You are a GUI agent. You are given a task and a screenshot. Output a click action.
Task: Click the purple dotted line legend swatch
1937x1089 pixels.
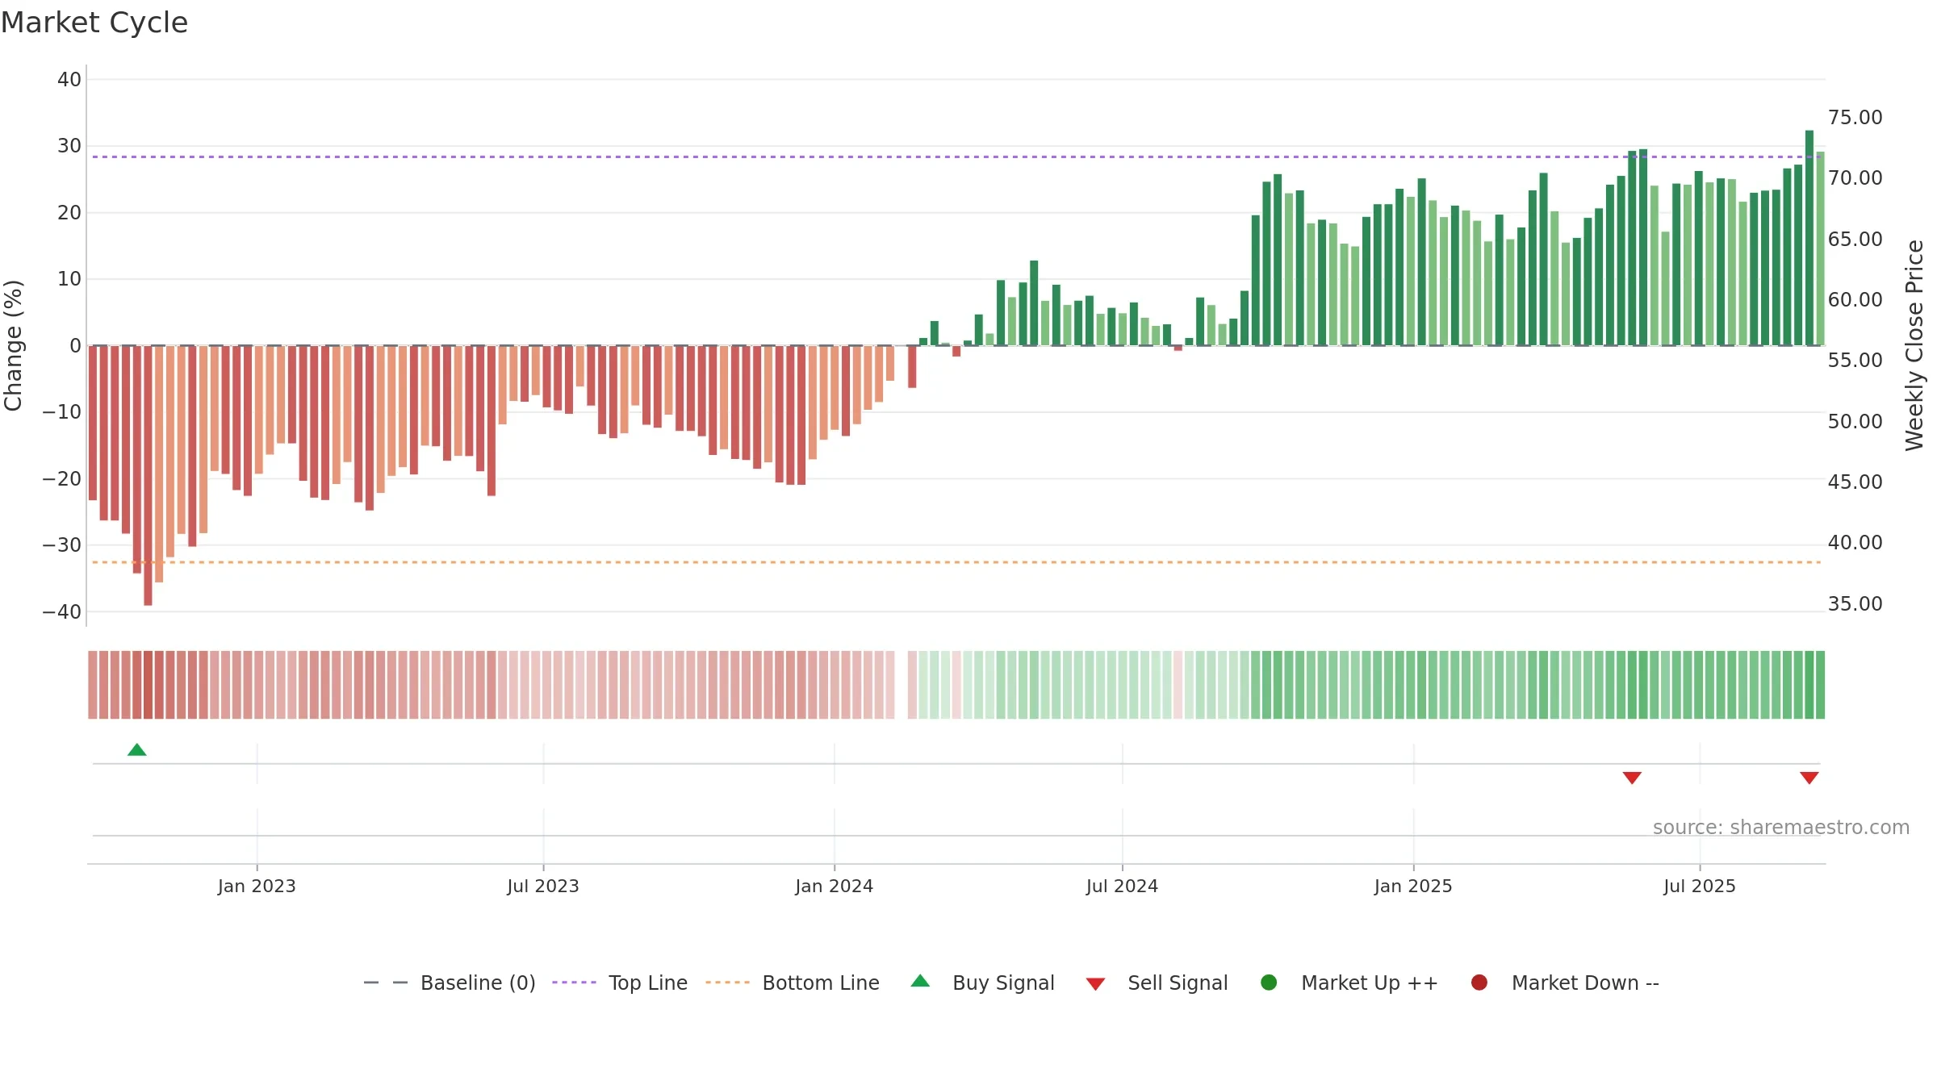pyautogui.click(x=574, y=983)
